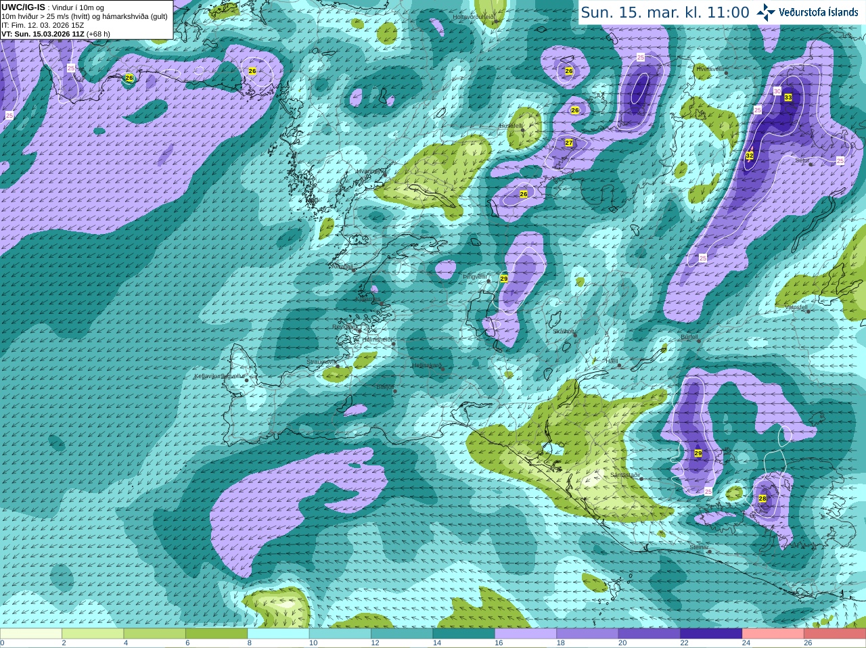Image resolution: width=866 pixels, height=648 pixels.
Task: Select the Búrfell station label
Action: pos(689,337)
